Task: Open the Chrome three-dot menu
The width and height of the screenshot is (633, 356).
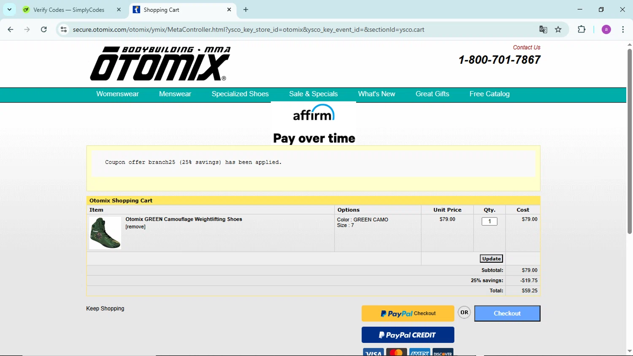Action: pyautogui.click(x=623, y=30)
